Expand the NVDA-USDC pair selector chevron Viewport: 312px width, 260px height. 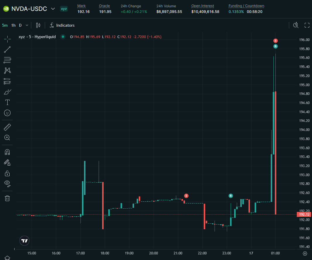[53, 9]
